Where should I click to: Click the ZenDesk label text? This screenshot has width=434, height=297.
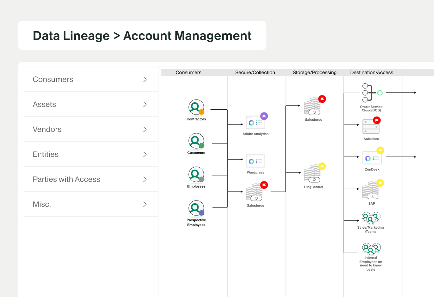pyautogui.click(x=372, y=170)
